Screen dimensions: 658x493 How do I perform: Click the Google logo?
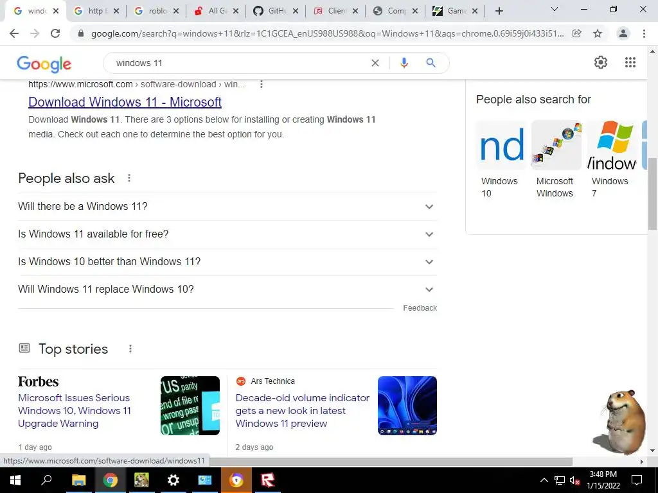(44, 64)
